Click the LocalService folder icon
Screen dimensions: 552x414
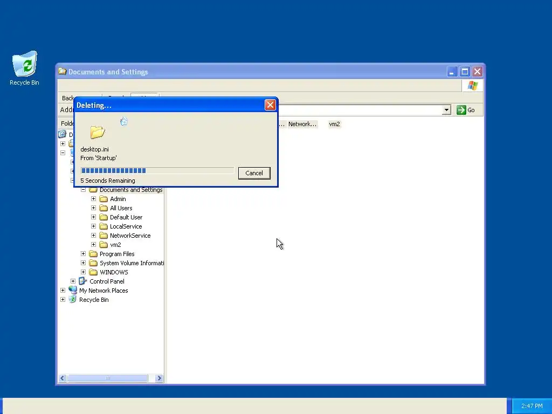click(103, 226)
